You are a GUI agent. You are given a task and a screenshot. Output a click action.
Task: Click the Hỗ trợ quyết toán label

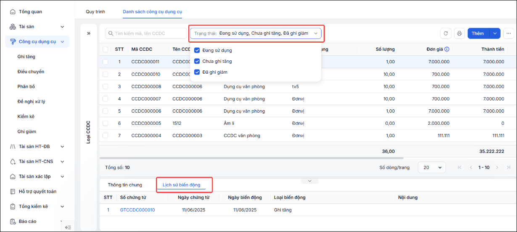37,191
